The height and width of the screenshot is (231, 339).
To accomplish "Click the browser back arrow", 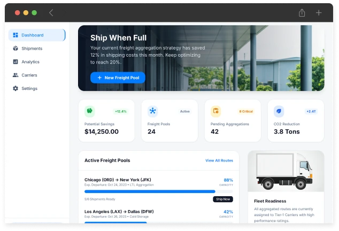I will point(51,12).
